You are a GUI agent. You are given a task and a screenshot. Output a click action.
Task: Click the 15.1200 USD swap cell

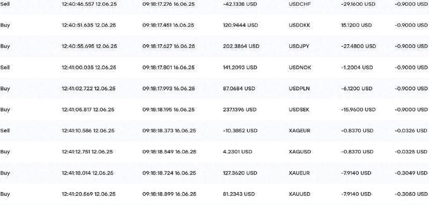click(356, 25)
